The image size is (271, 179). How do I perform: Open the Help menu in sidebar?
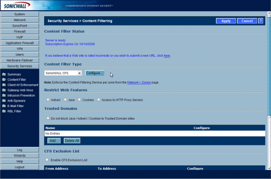20,161
